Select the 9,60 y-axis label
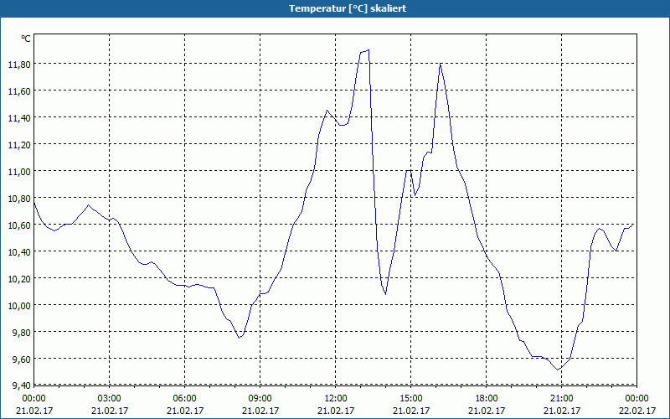Screen dimensions: 670x419 tap(22, 360)
